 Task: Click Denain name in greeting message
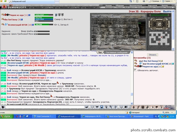[42, 75]
